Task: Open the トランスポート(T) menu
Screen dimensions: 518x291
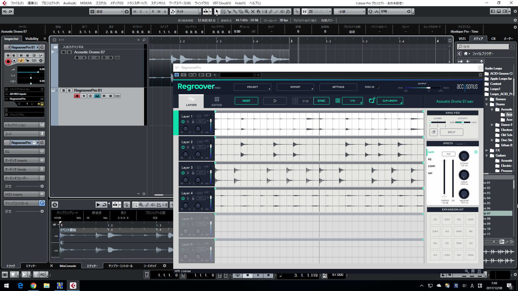Action: pos(137,3)
